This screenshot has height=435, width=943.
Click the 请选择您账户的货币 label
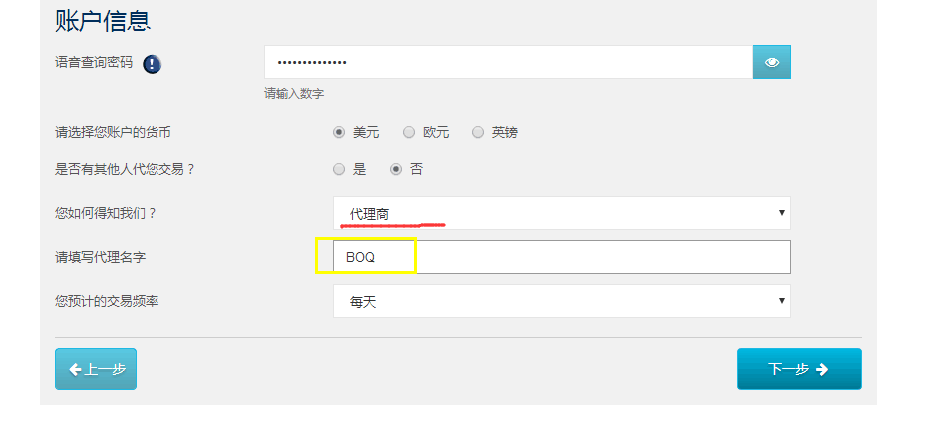120,132
